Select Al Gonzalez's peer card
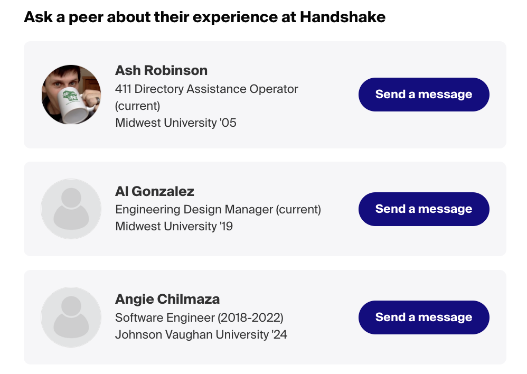 [x=264, y=209]
